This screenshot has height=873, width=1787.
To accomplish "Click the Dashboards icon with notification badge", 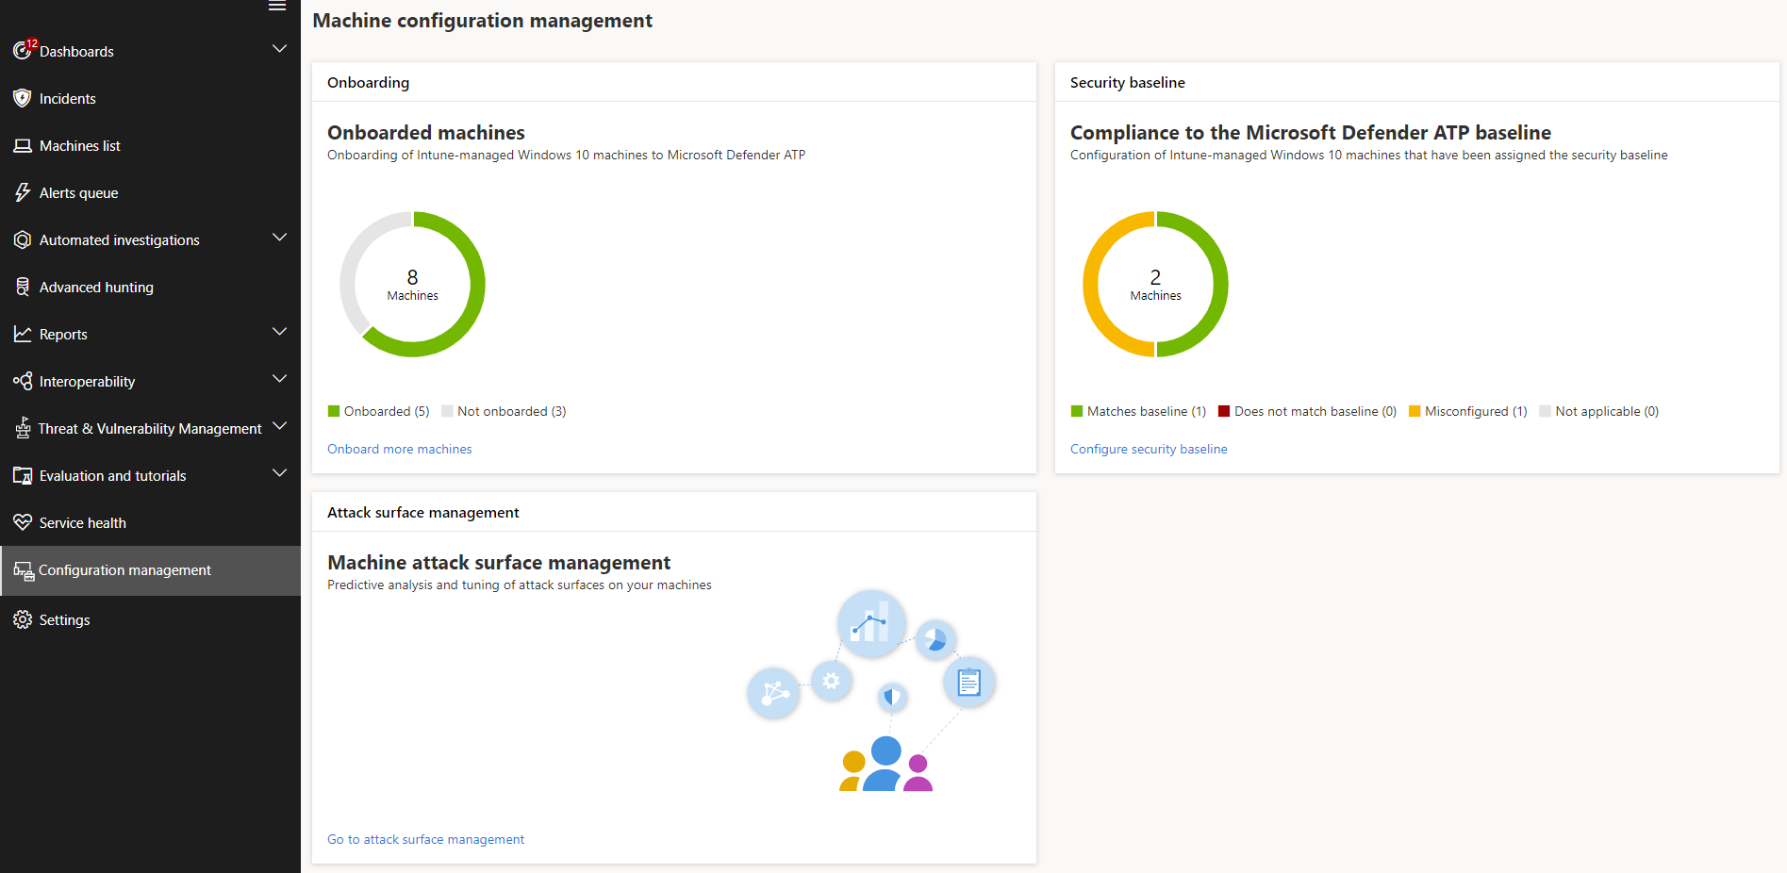I will [23, 51].
